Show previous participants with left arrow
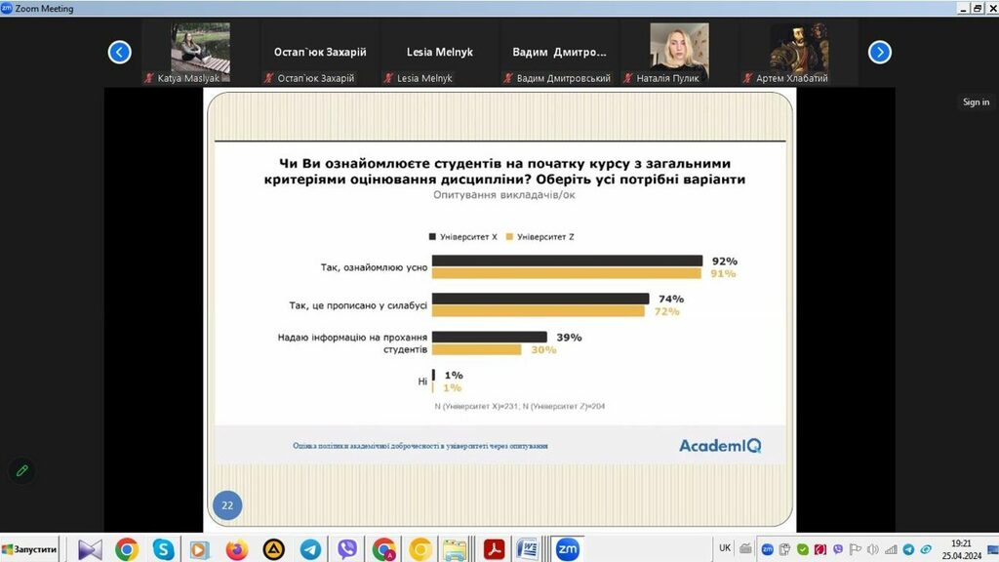 pos(119,53)
